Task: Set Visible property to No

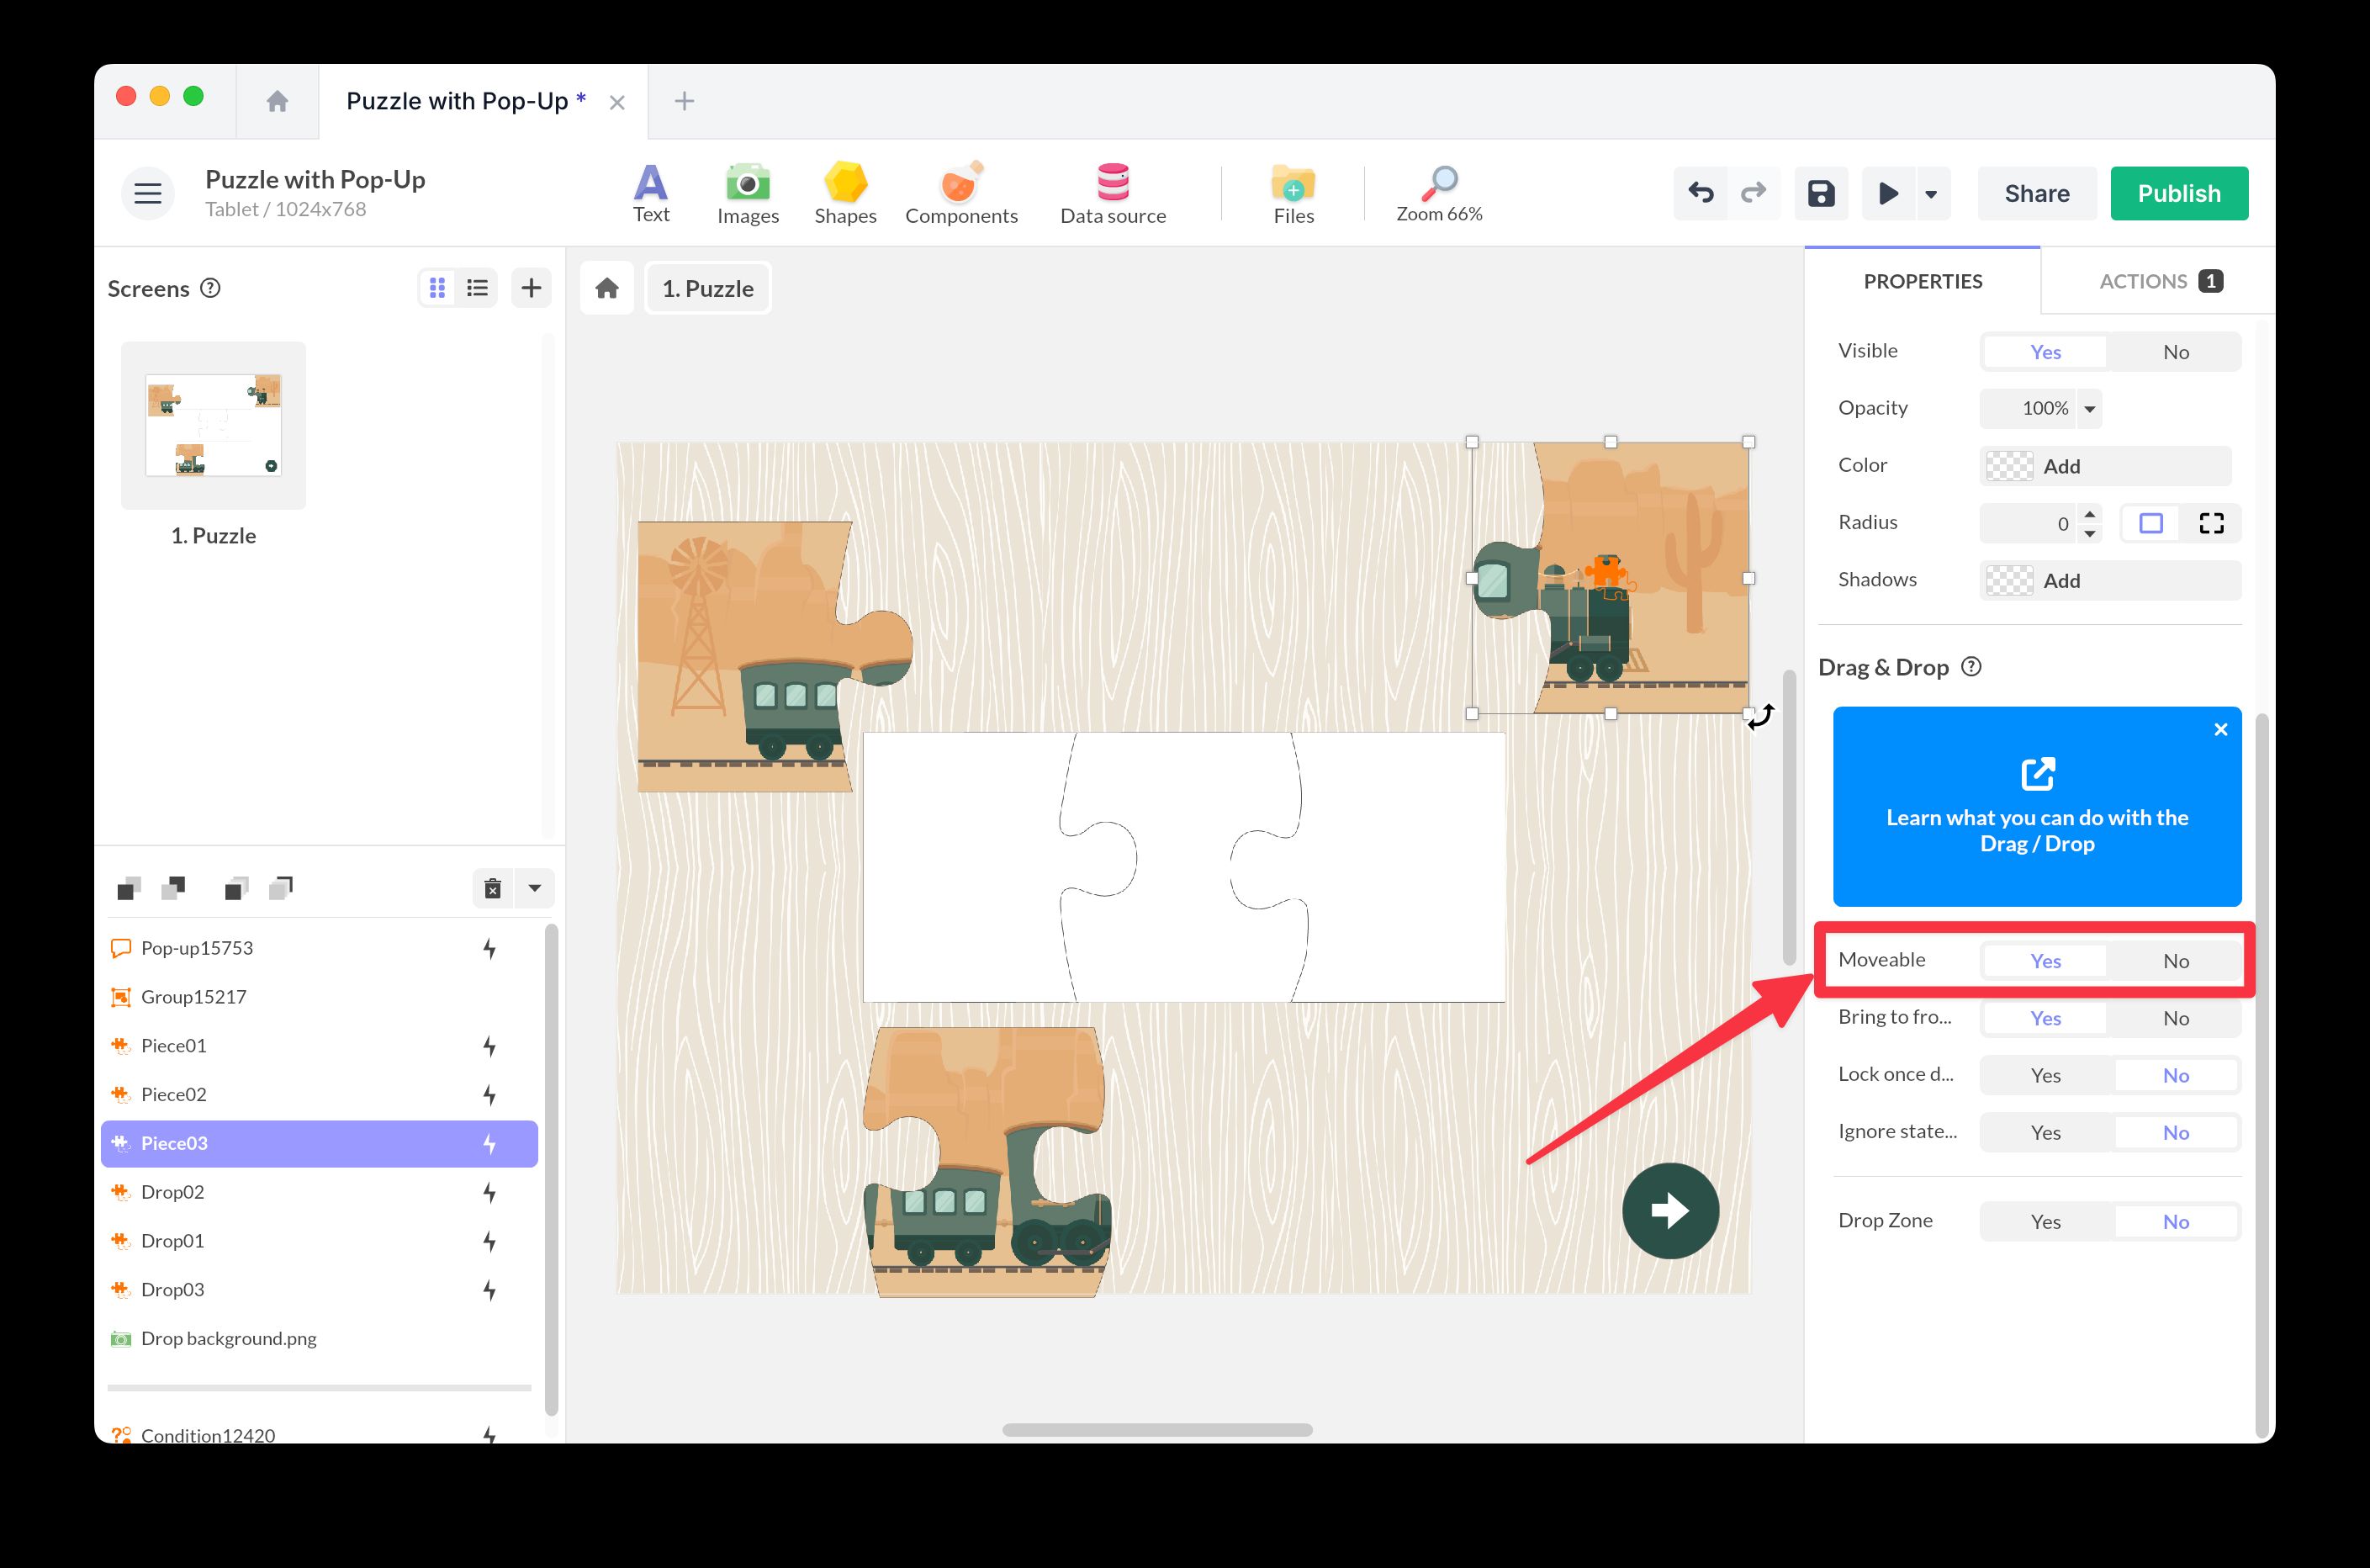Action: 2176,351
